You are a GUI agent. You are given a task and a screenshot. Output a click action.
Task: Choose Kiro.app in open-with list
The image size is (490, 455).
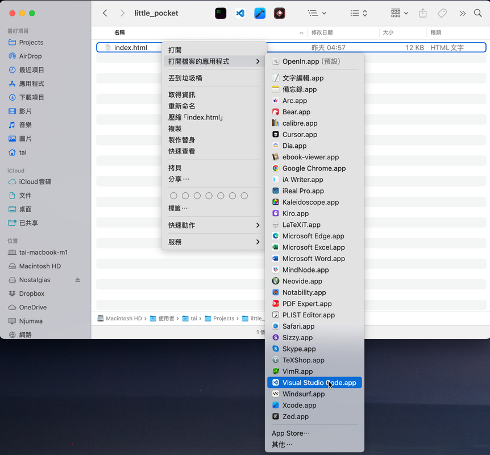[314, 214]
